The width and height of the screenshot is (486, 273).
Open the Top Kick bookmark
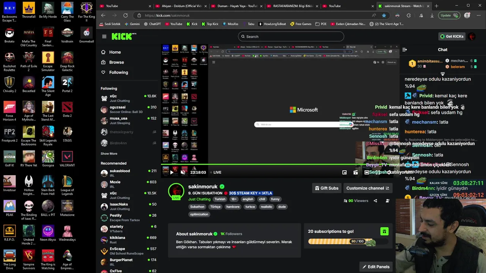(210, 24)
